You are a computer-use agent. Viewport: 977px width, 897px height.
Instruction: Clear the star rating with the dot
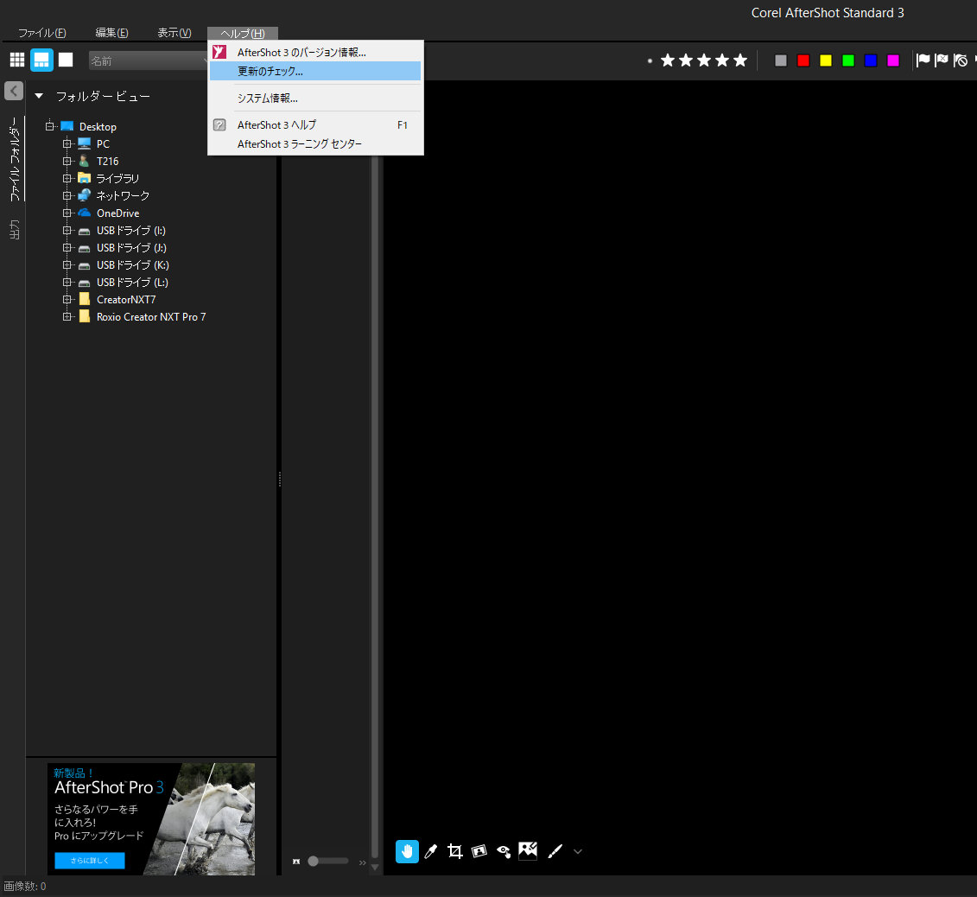[x=650, y=60]
